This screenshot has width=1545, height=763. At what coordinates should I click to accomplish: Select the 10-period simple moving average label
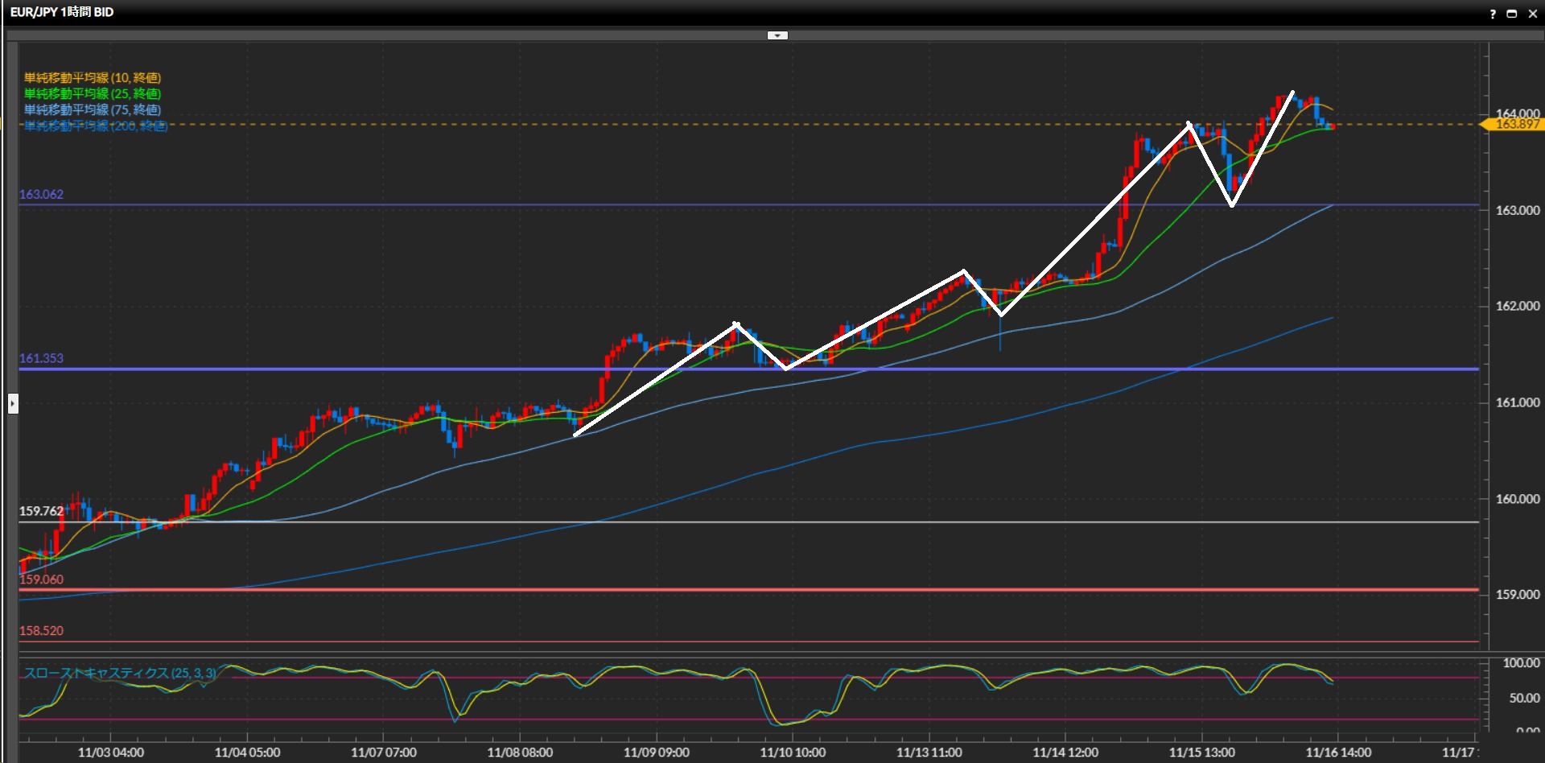point(93,78)
